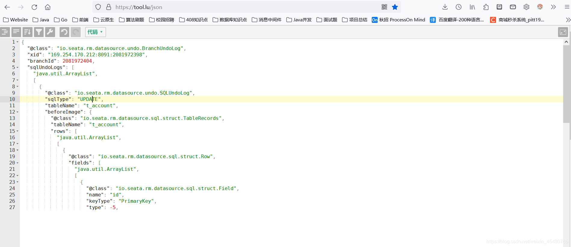571x247 pixels.
Task: Generate a QR code for the page
Action: click(x=384, y=7)
